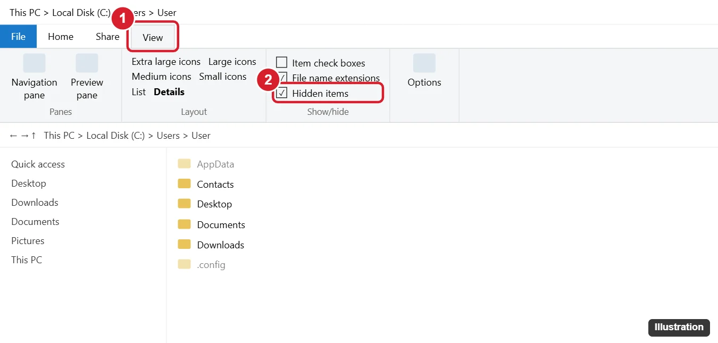The width and height of the screenshot is (718, 343).
Task: Go back with the left arrow
Action: point(13,136)
